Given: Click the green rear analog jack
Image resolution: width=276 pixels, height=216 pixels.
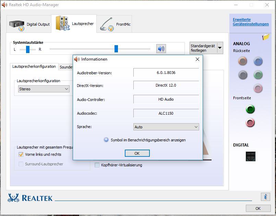Looking at the screenshot, I should (258, 75).
